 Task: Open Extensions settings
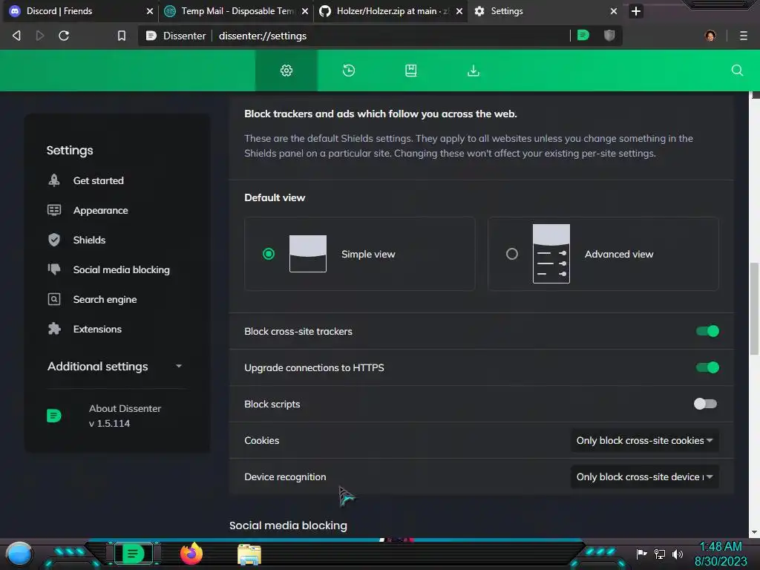[97, 329]
